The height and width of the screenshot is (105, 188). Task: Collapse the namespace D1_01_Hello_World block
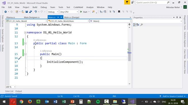[25, 32]
